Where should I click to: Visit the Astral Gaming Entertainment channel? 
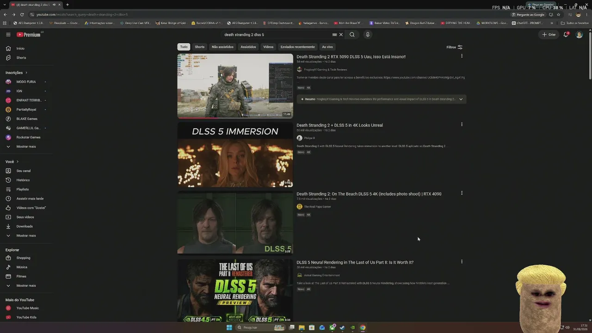click(321, 275)
